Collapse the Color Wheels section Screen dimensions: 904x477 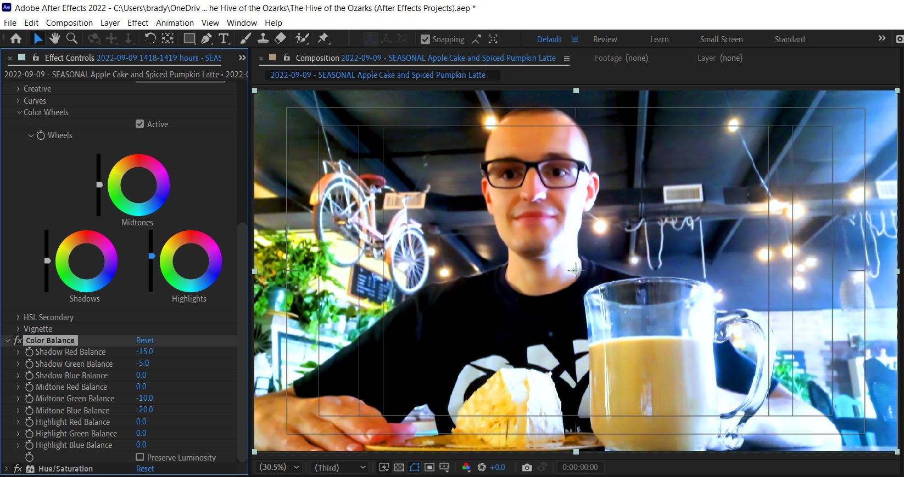point(19,112)
